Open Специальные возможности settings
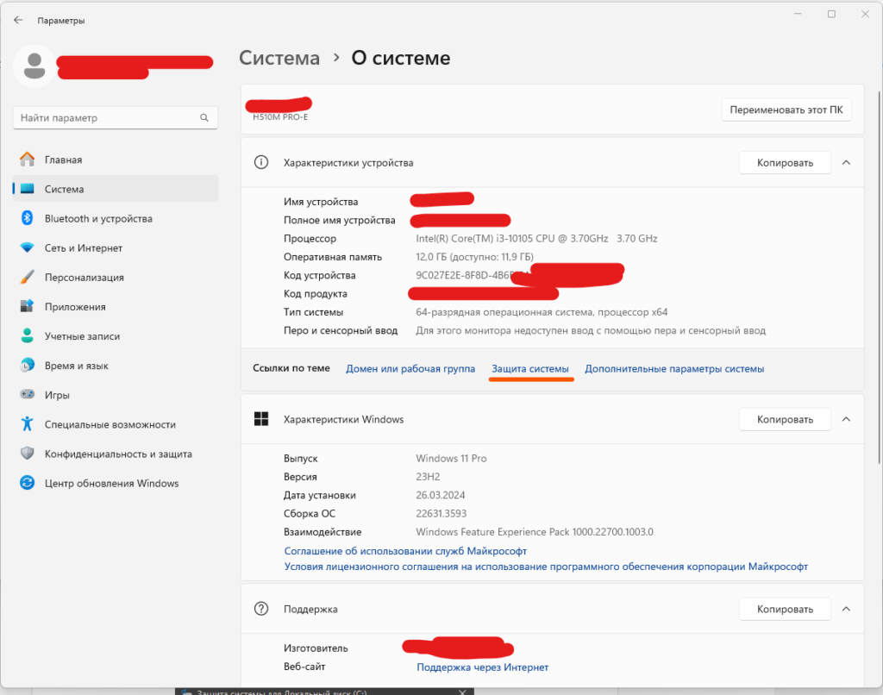The height and width of the screenshot is (695, 883). [116, 423]
